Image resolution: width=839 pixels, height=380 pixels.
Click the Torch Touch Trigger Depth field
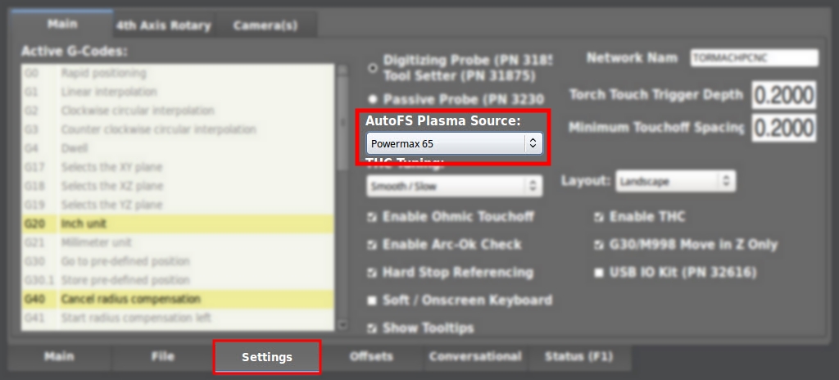[783, 95]
